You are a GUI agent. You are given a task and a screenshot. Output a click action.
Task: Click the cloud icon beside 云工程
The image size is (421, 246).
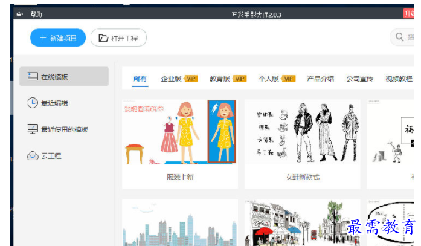[x=33, y=156]
